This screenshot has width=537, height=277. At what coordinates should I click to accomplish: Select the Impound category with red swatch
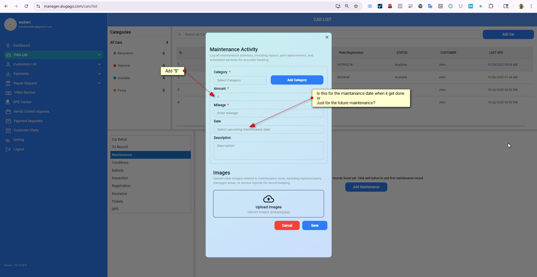tap(123, 66)
